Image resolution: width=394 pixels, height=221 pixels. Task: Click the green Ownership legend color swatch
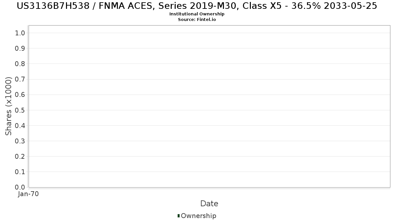[179, 216]
